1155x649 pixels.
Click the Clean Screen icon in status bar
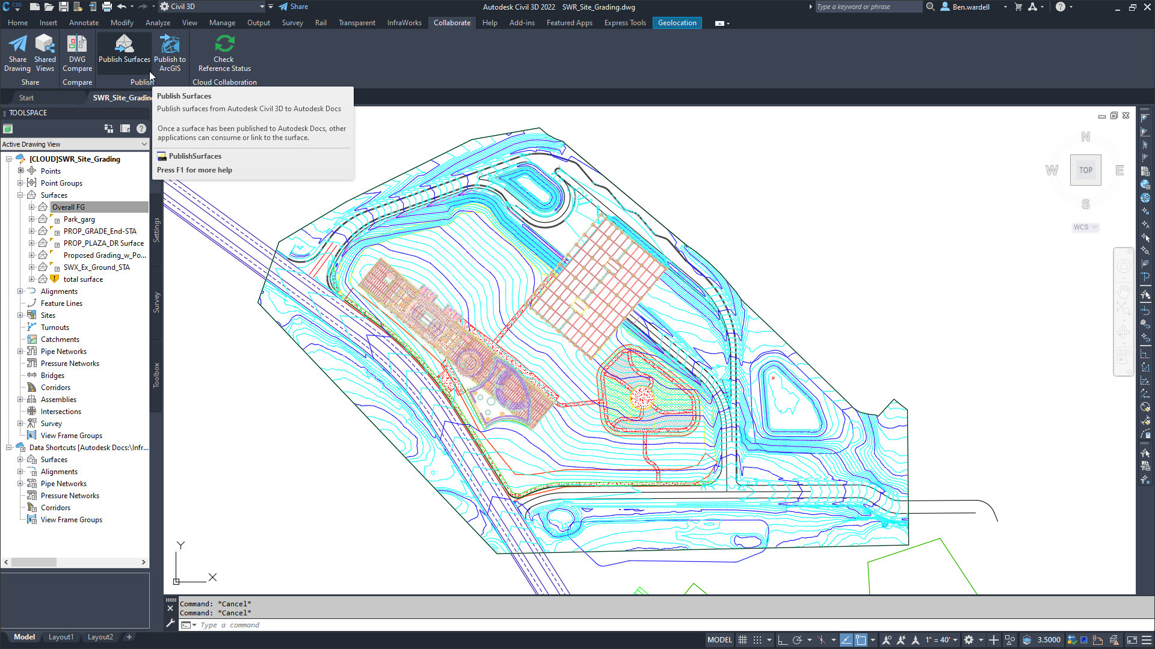1132,640
